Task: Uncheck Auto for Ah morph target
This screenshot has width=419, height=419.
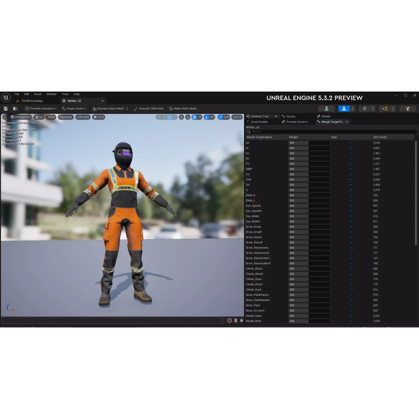Action: pyautogui.click(x=351, y=143)
